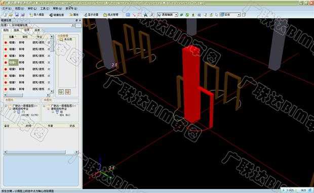Click the yellow-green model icon in the toolbar
314x193 pixels.
tap(211, 15)
